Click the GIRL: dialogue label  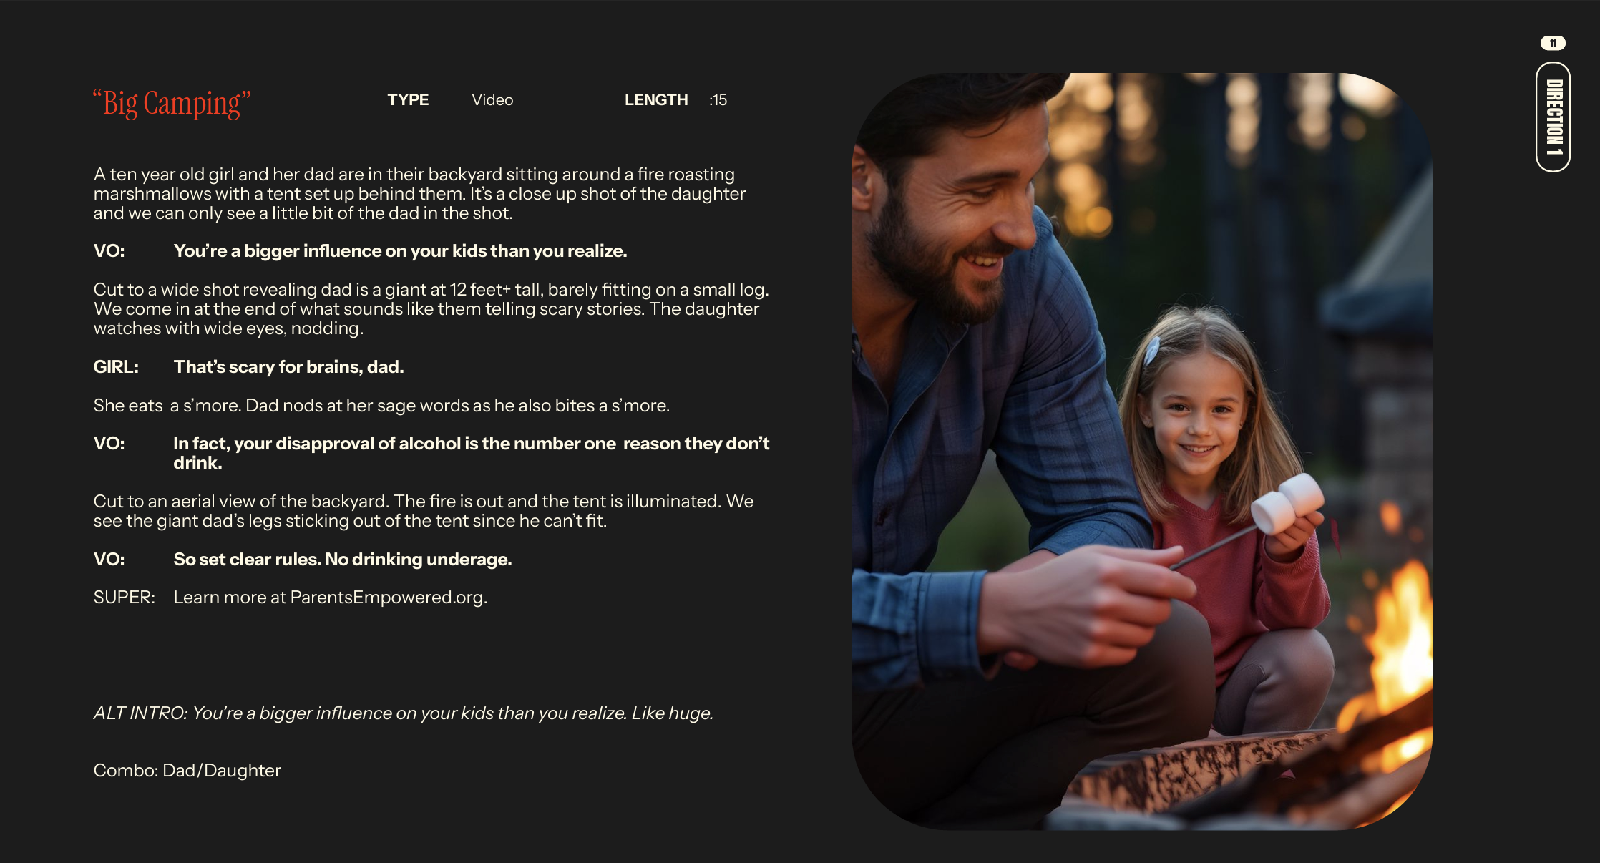pyautogui.click(x=116, y=367)
